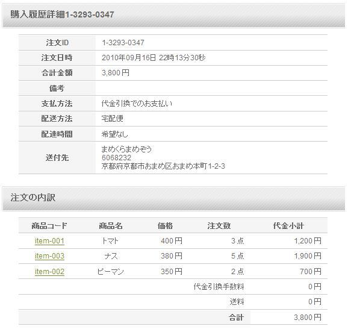Select the order ID value 1-3293-0347
This screenshot has height=332, width=348.
pos(123,43)
